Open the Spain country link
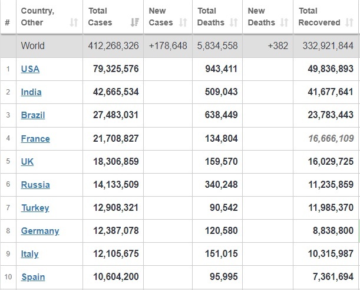 [33, 277]
